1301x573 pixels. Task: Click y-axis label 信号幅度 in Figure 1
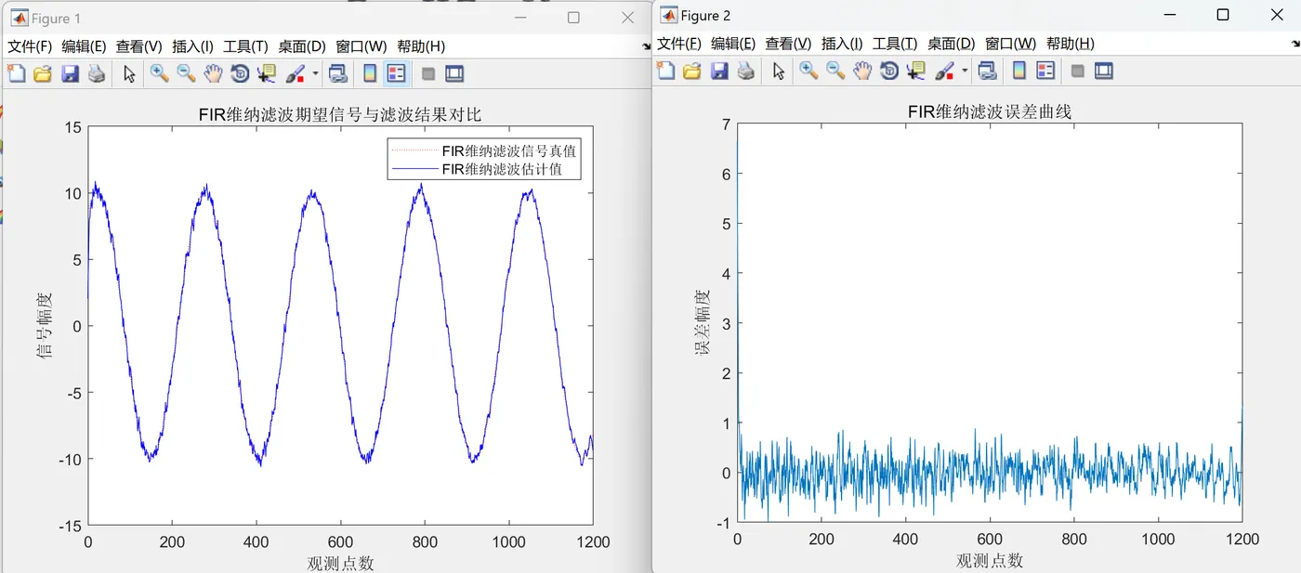45,325
